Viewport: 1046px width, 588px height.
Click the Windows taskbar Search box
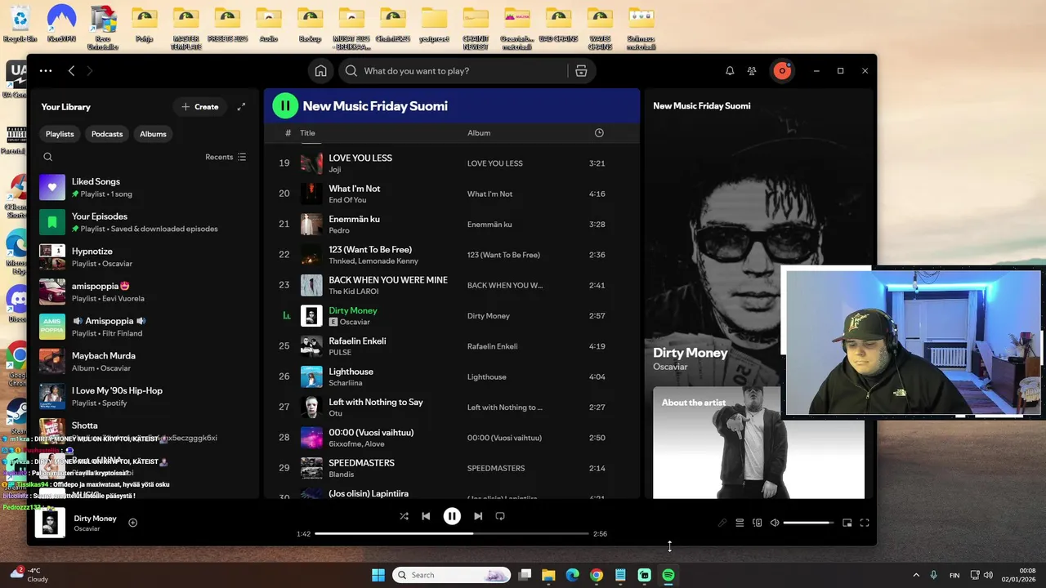tap(452, 575)
